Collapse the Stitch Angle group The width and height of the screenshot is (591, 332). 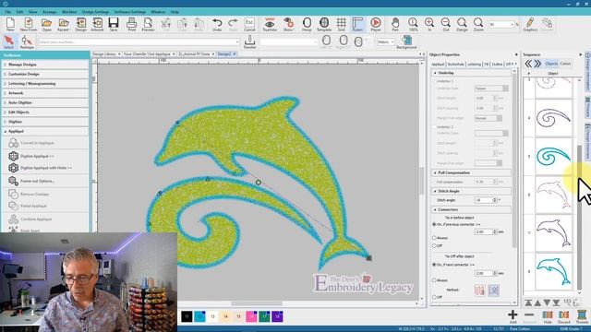point(471,191)
